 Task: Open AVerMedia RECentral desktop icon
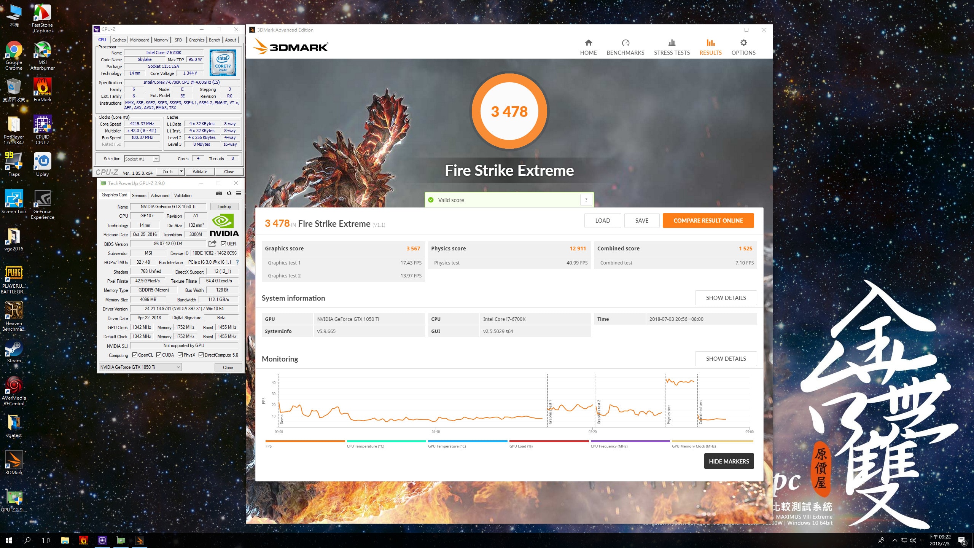click(x=14, y=391)
